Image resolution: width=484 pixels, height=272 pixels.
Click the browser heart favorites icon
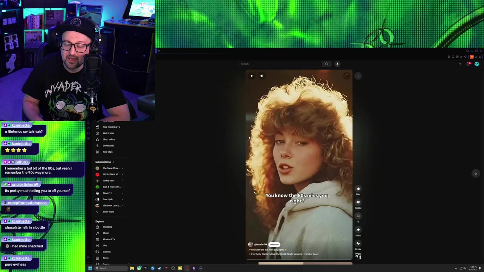point(466,57)
